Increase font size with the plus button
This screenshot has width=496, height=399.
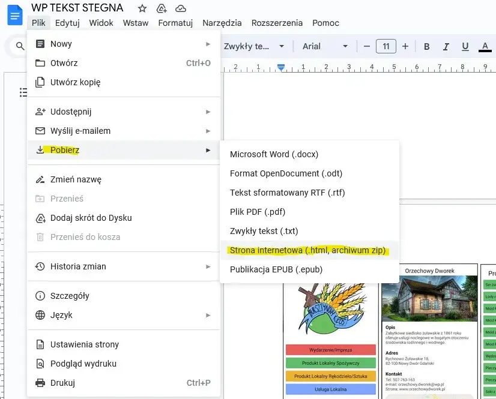pos(405,46)
